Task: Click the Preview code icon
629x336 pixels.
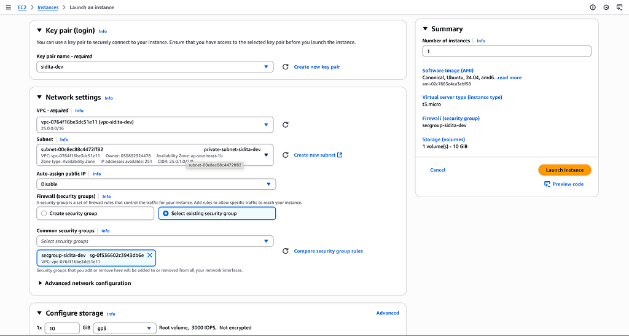Action: (x=547, y=184)
